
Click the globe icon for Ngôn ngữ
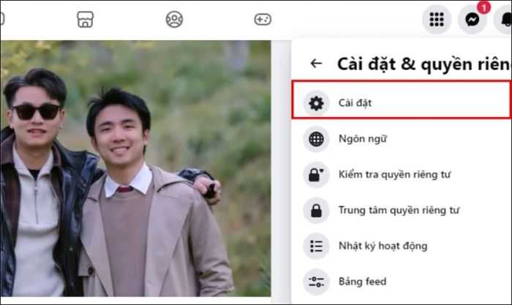(316, 139)
